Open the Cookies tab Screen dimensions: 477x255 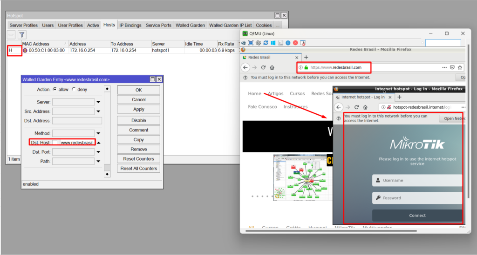point(264,25)
